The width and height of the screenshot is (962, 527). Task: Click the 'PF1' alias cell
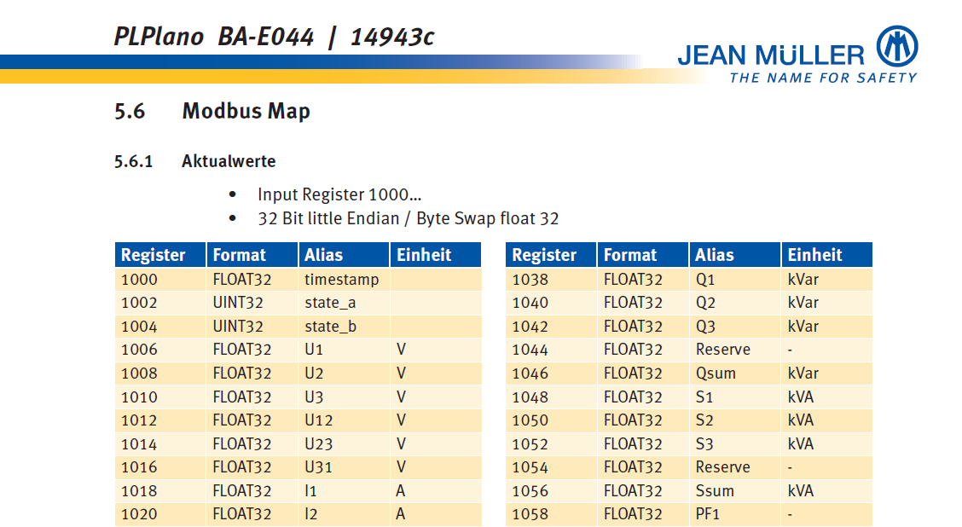click(x=709, y=514)
